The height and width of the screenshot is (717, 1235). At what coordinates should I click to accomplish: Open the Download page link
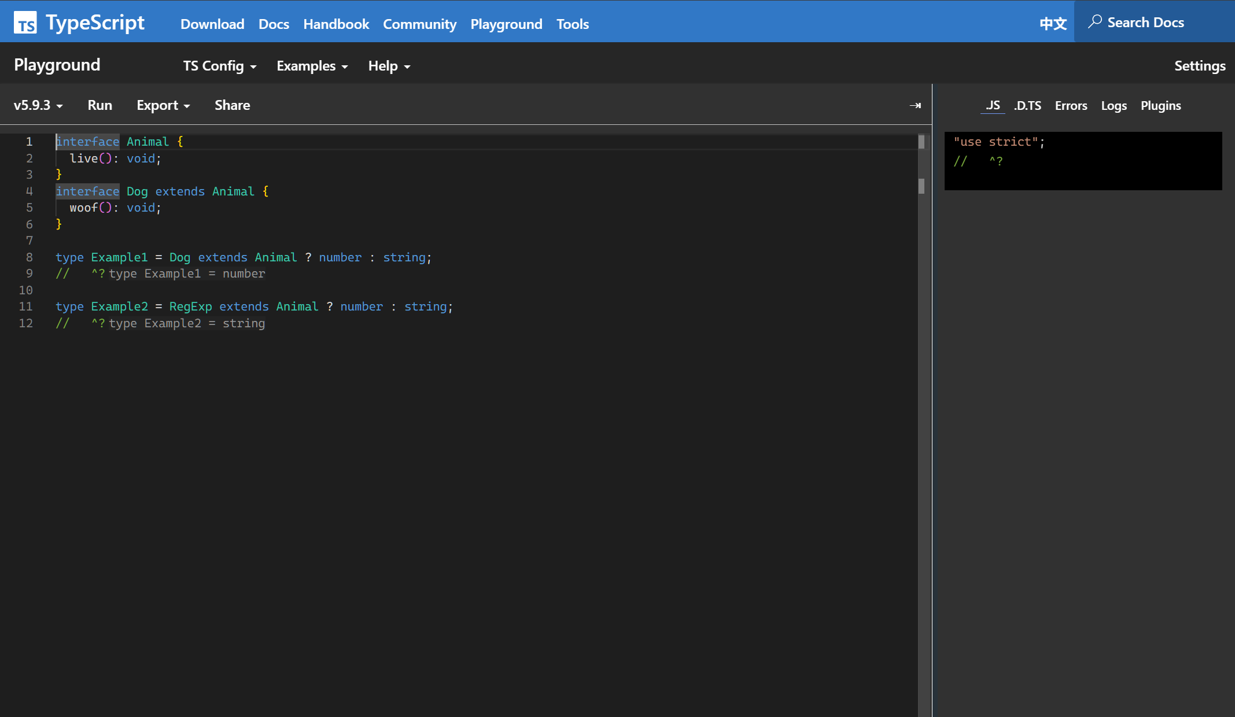[212, 24]
